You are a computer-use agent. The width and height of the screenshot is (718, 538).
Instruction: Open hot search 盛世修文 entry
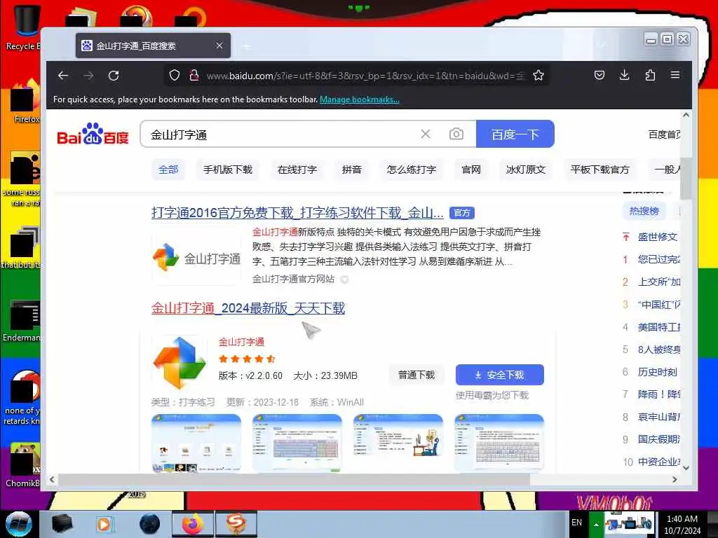coord(658,237)
